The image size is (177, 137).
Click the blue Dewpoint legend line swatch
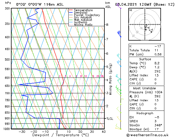71,12
